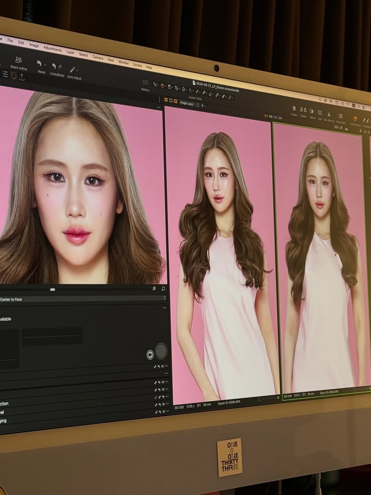Expand the Auto Adjust options arrow

point(77,71)
